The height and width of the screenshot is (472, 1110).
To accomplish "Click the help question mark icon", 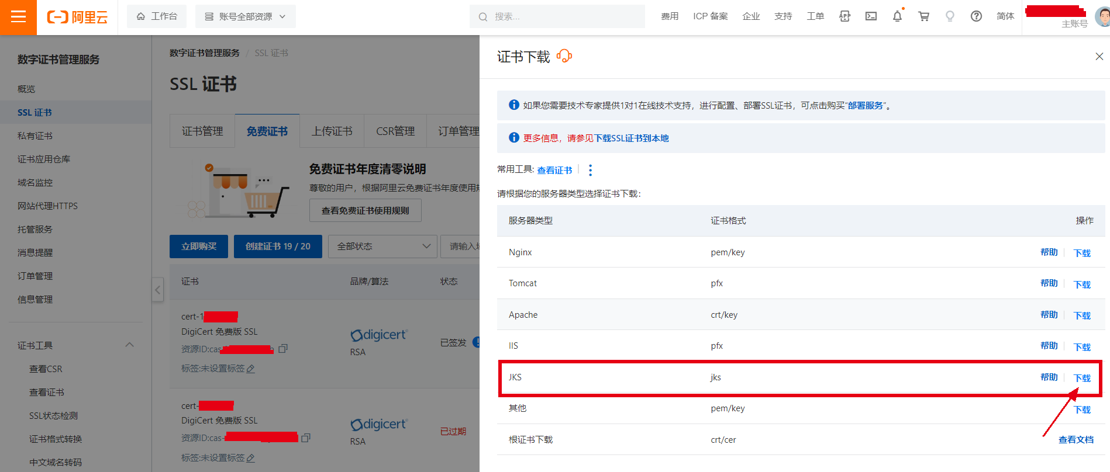I will (x=976, y=16).
